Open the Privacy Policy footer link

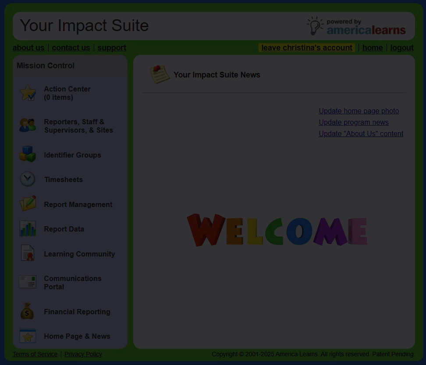pyautogui.click(x=83, y=354)
